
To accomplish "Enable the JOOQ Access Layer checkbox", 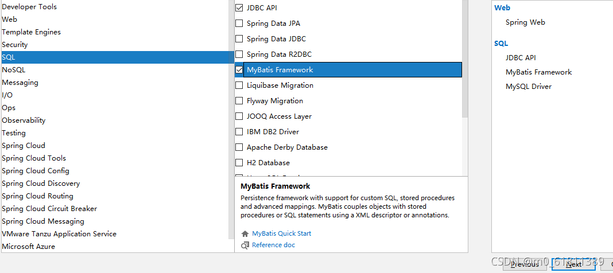I will coord(239,116).
